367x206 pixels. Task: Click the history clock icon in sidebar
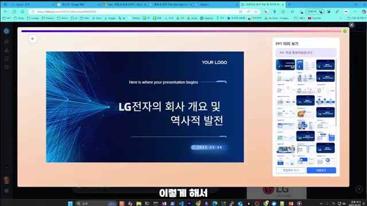tap(6, 67)
